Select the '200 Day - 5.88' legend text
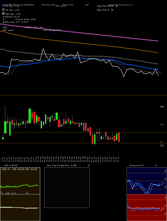Screen dimensions: 167x221 [x=13, y=14]
